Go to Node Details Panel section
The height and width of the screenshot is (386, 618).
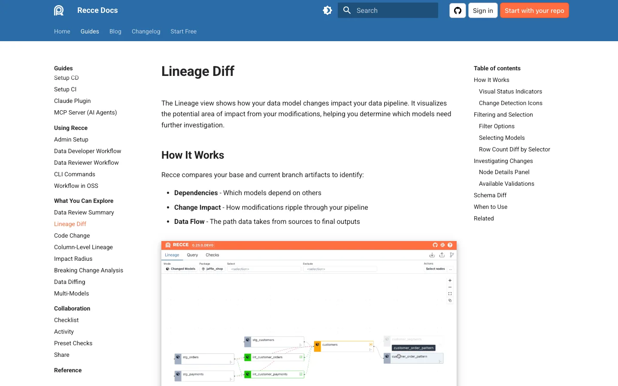[x=504, y=172]
